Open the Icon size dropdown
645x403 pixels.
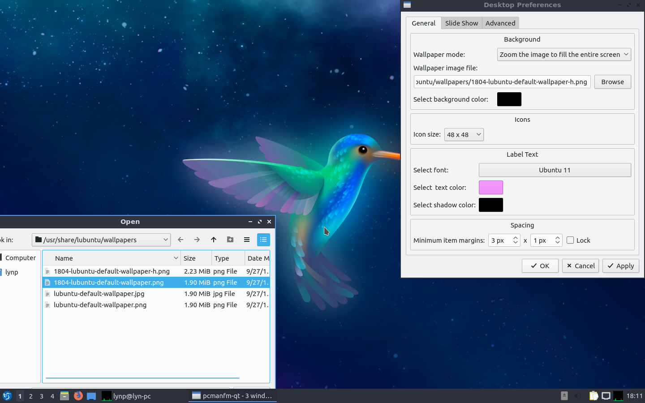[x=464, y=134]
